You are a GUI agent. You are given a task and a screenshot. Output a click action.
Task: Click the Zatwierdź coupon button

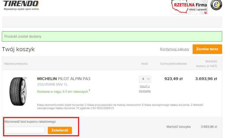click(60, 130)
